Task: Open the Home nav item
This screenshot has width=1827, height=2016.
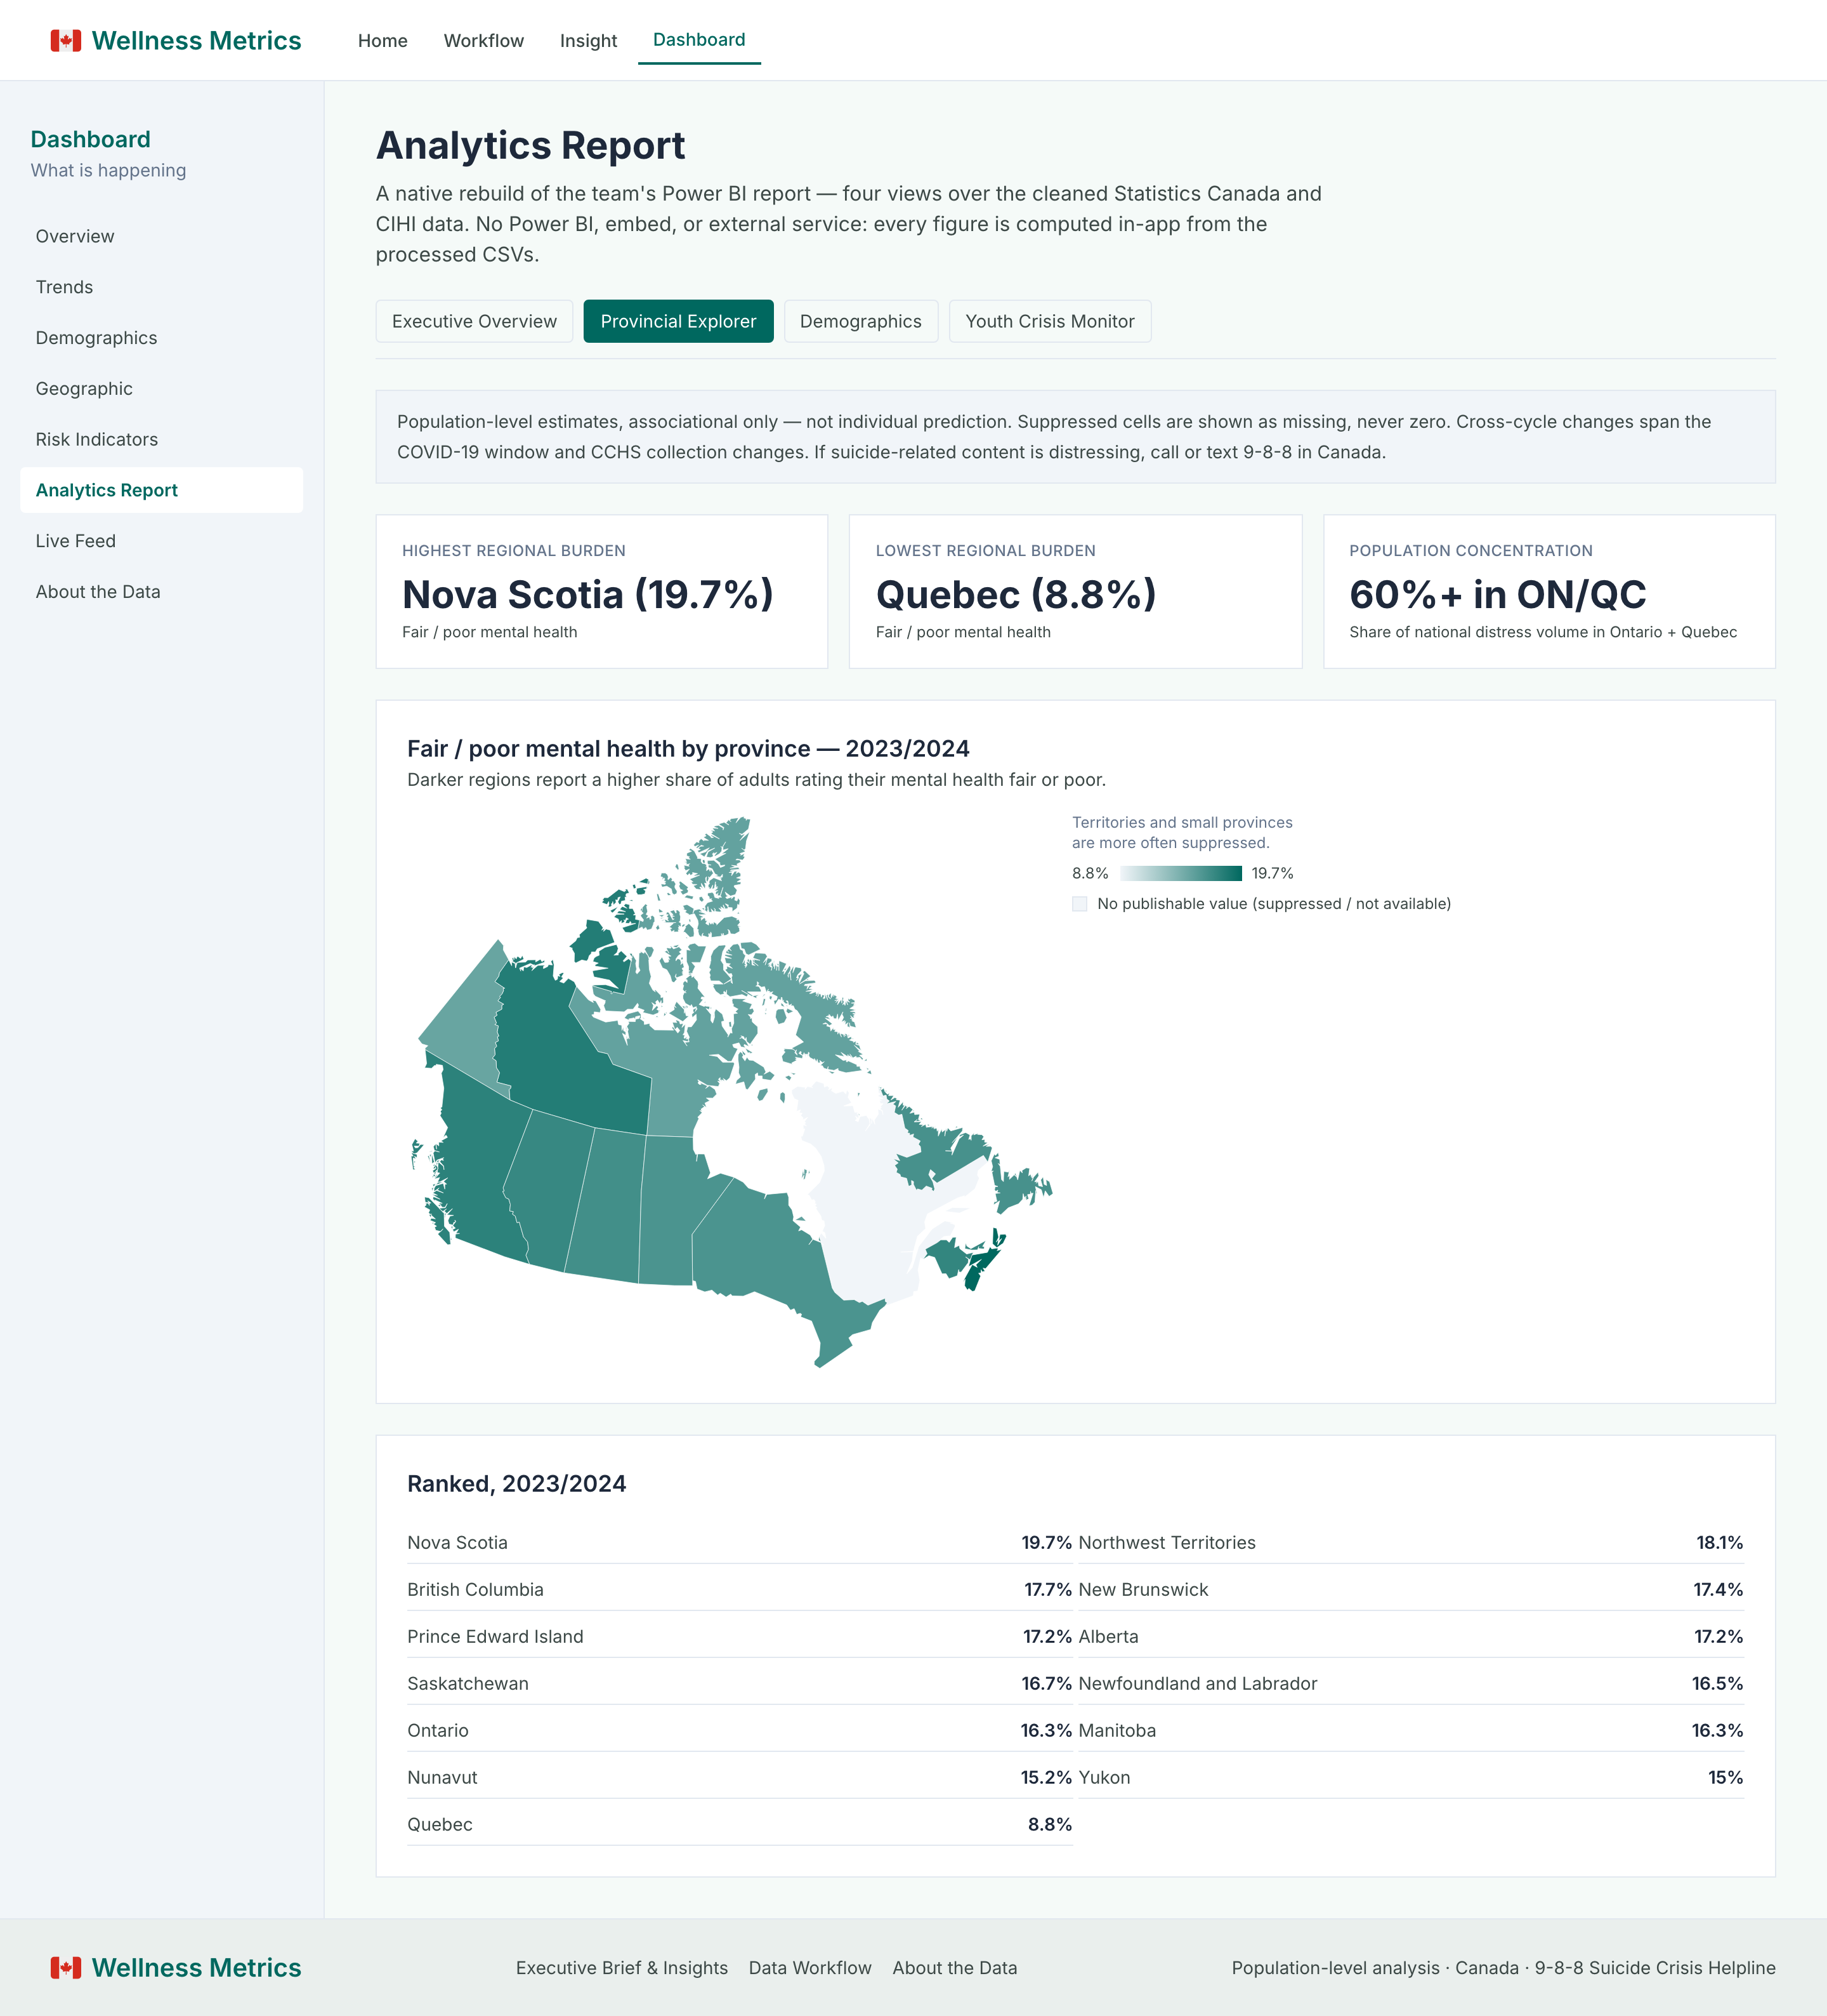Action: [383, 41]
